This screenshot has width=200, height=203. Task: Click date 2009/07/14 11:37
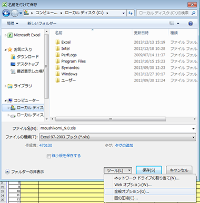149,55
